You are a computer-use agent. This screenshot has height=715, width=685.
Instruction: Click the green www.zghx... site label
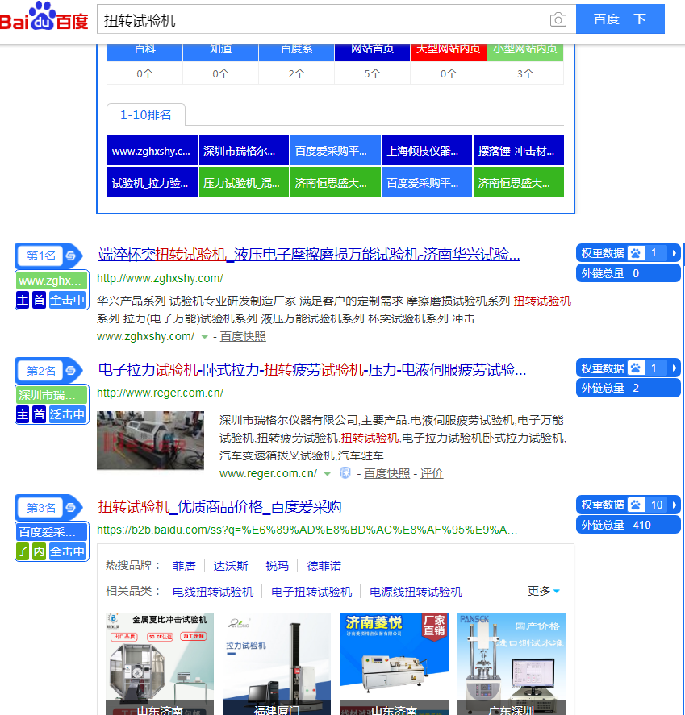[x=52, y=281]
